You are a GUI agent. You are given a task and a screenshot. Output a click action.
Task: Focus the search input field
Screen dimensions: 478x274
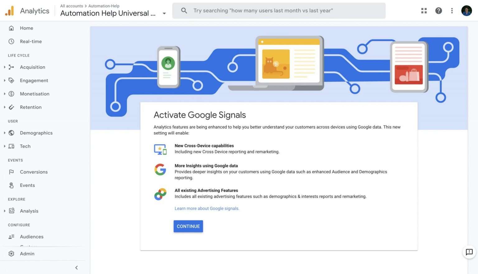(279, 11)
